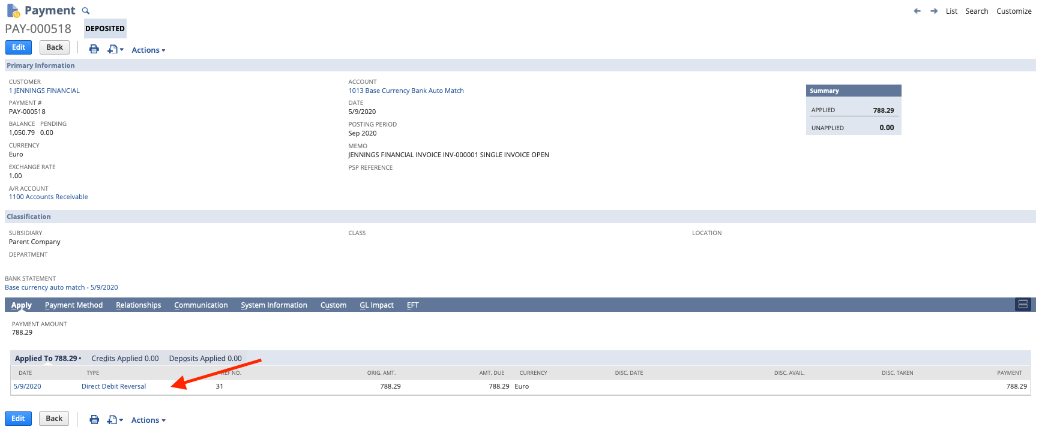
Task: Click the bottom Back button
Action: pos(54,419)
